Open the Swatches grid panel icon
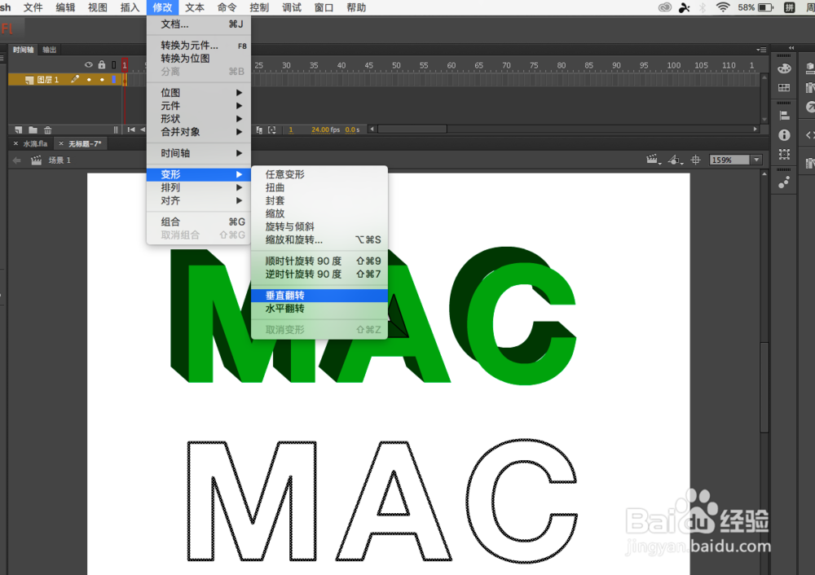 (784, 88)
